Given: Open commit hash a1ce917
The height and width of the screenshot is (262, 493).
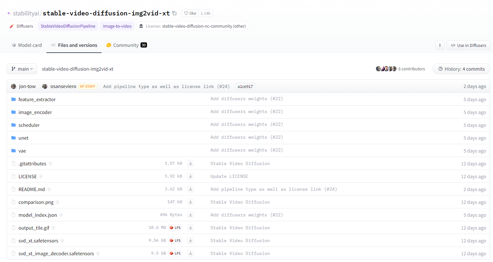Looking at the screenshot, I should (245, 86).
